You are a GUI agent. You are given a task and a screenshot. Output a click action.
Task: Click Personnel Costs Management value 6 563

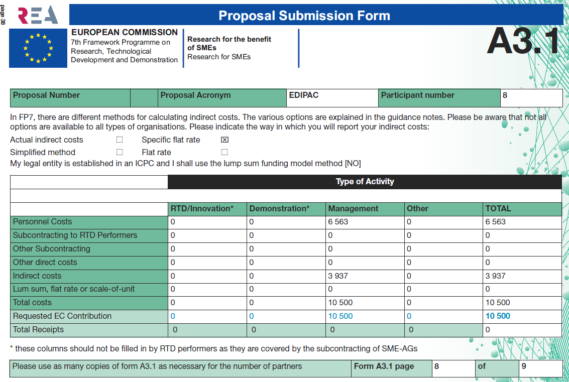[338, 222]
